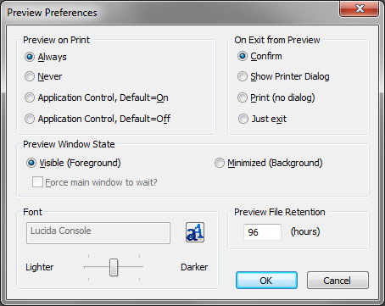Confirm settings with the OK button

click(x=266, y=281)
